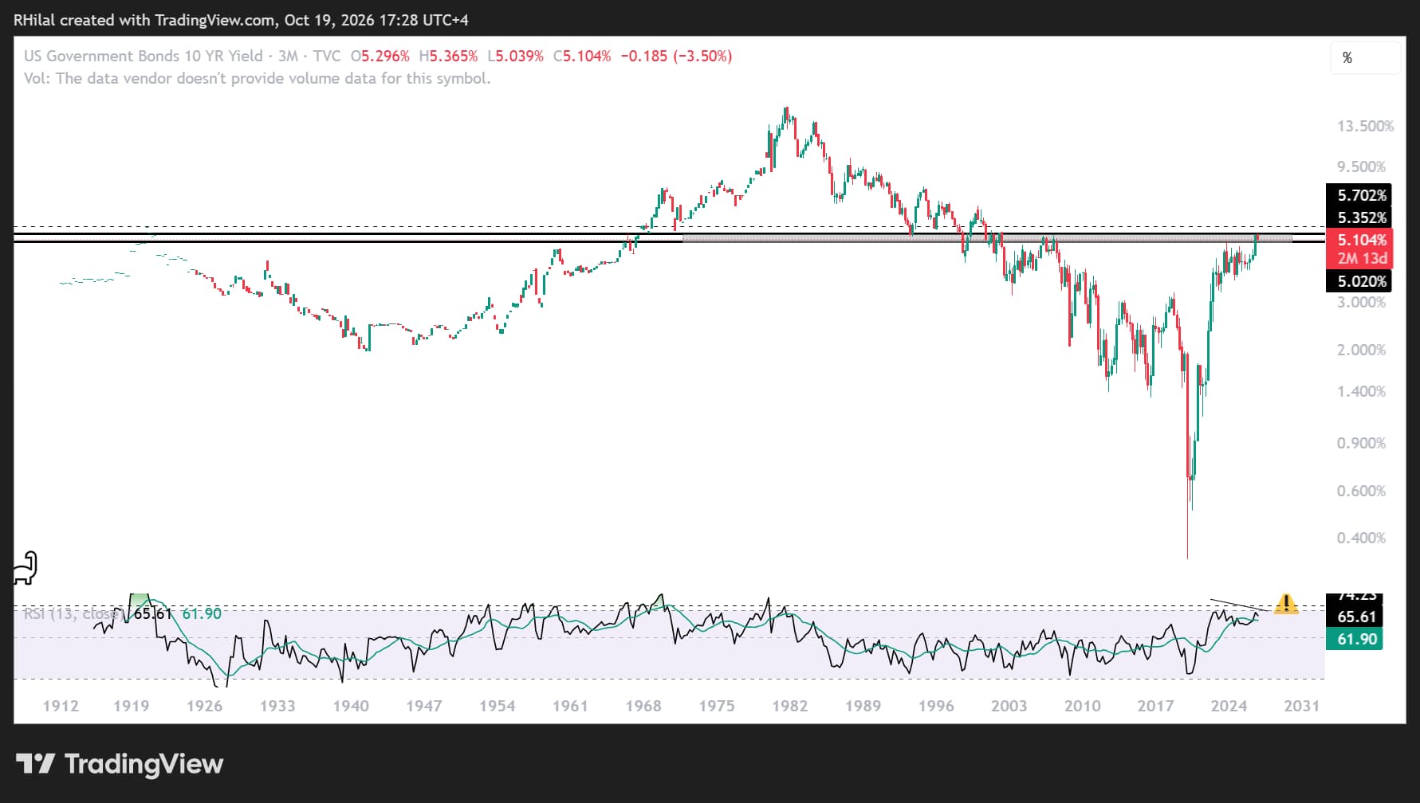Toggle the percent scale button at top right
1420x803 pixels.
[1364, 57]
